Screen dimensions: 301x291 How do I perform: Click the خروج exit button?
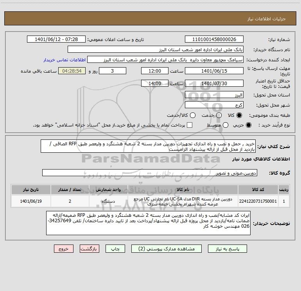(x=64, y=249)
